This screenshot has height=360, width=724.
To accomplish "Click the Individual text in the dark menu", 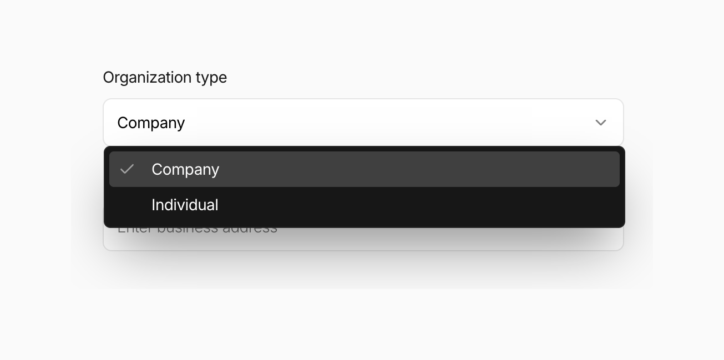I will tap(185, 205).
